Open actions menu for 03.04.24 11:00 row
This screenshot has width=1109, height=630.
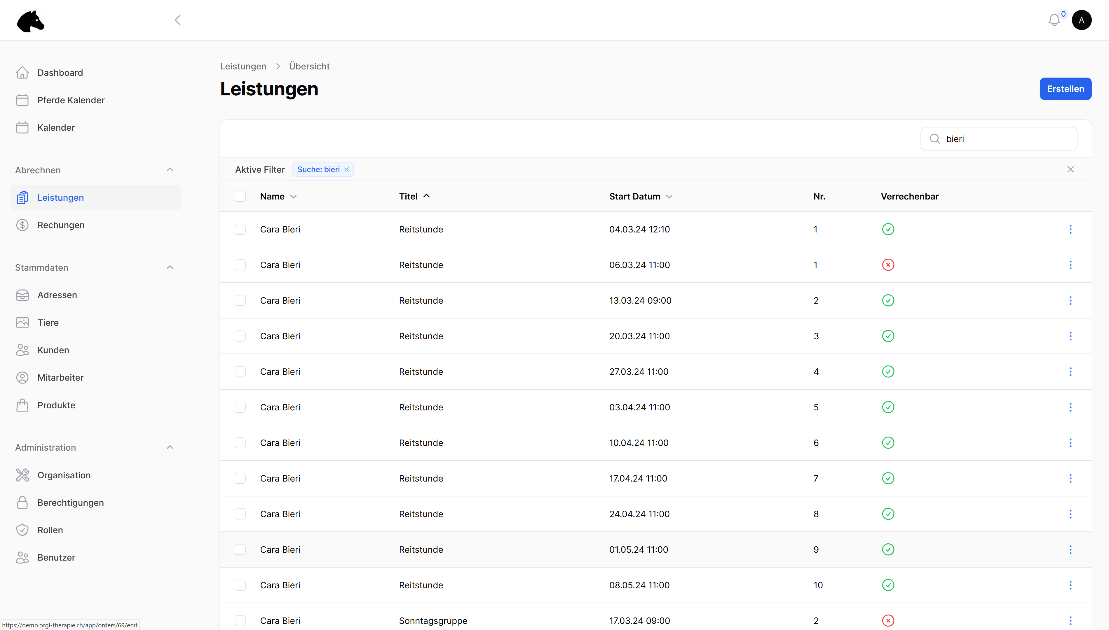1070,407
